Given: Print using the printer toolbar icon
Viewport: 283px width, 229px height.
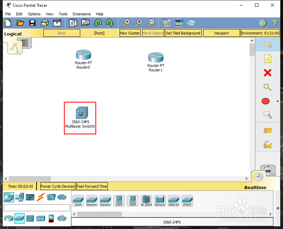Looking at the screenshot, I should [x=45, y=23].
